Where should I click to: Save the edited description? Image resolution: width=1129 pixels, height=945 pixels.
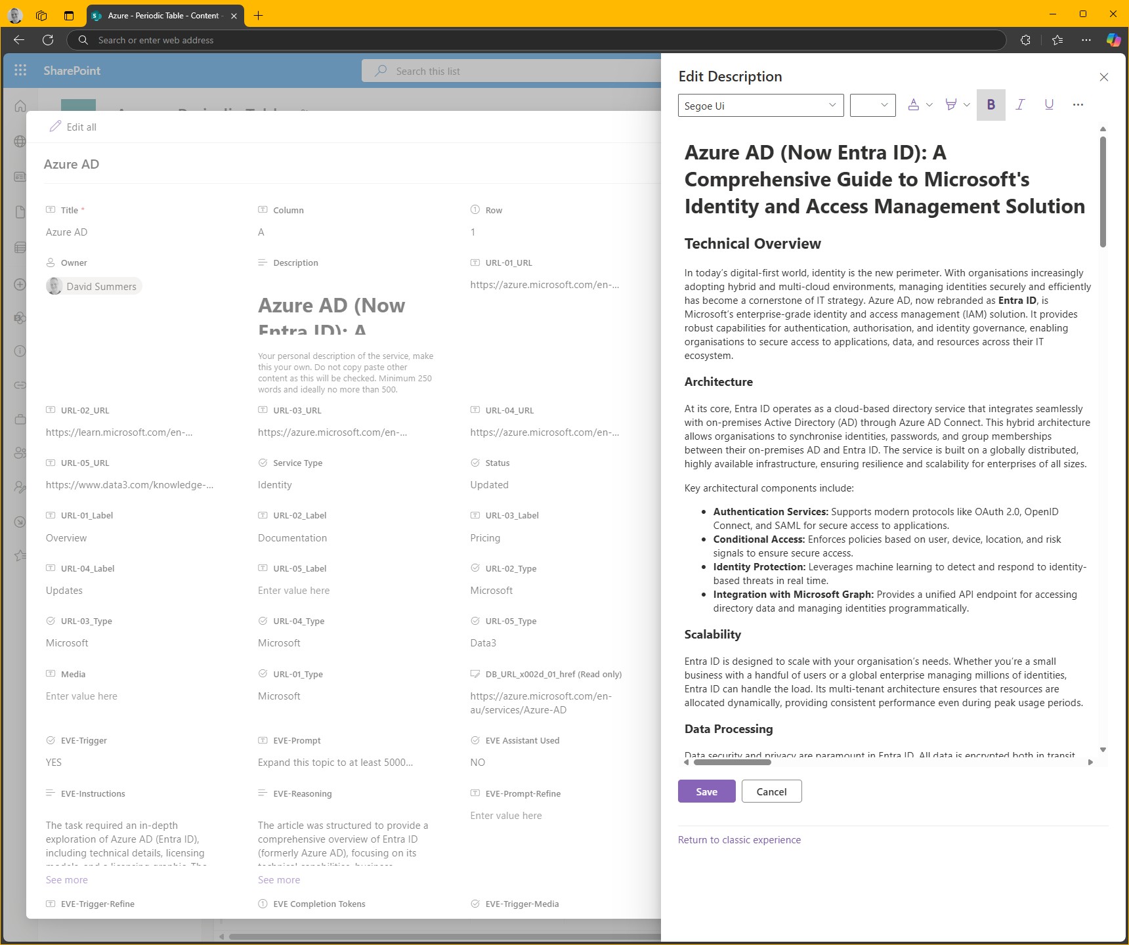click(x=706, y=791)
